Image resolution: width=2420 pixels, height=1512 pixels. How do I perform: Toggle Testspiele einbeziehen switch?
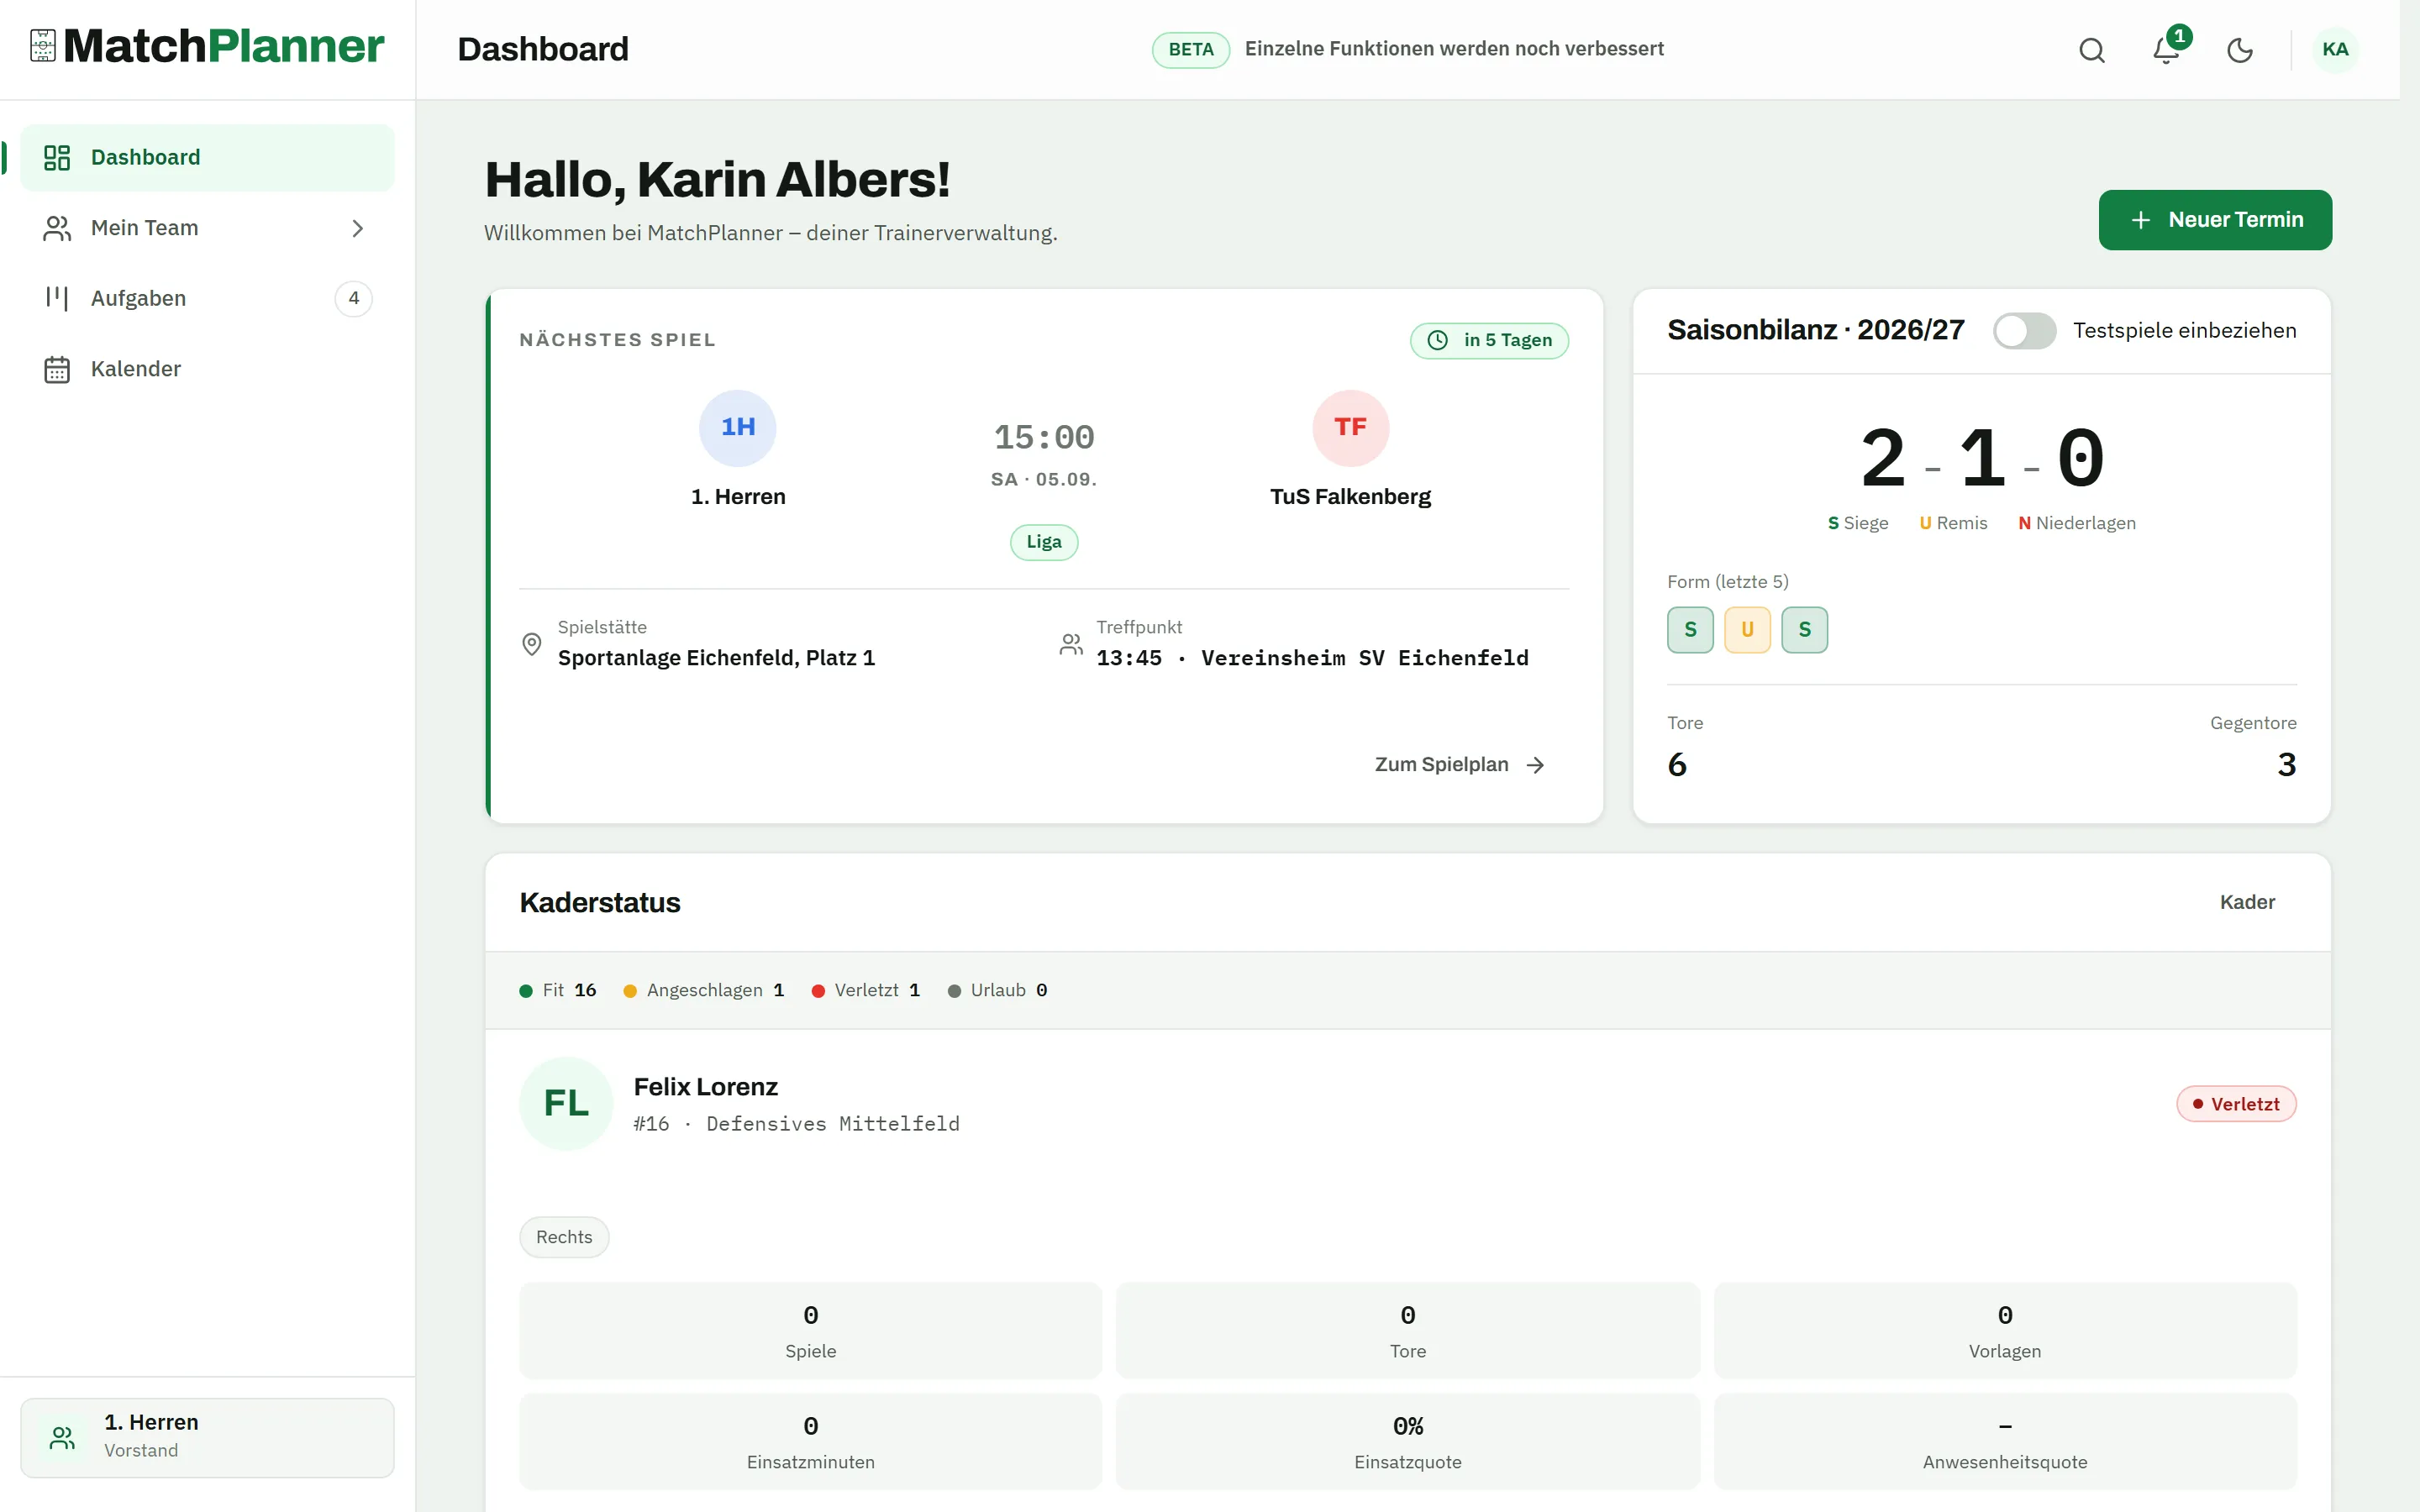tap(2024, 331)
